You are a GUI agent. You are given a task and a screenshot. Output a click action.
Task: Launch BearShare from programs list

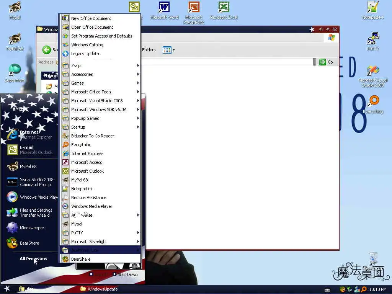[100, 259]
